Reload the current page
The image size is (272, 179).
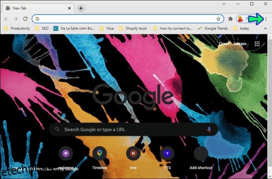[25, 19]
